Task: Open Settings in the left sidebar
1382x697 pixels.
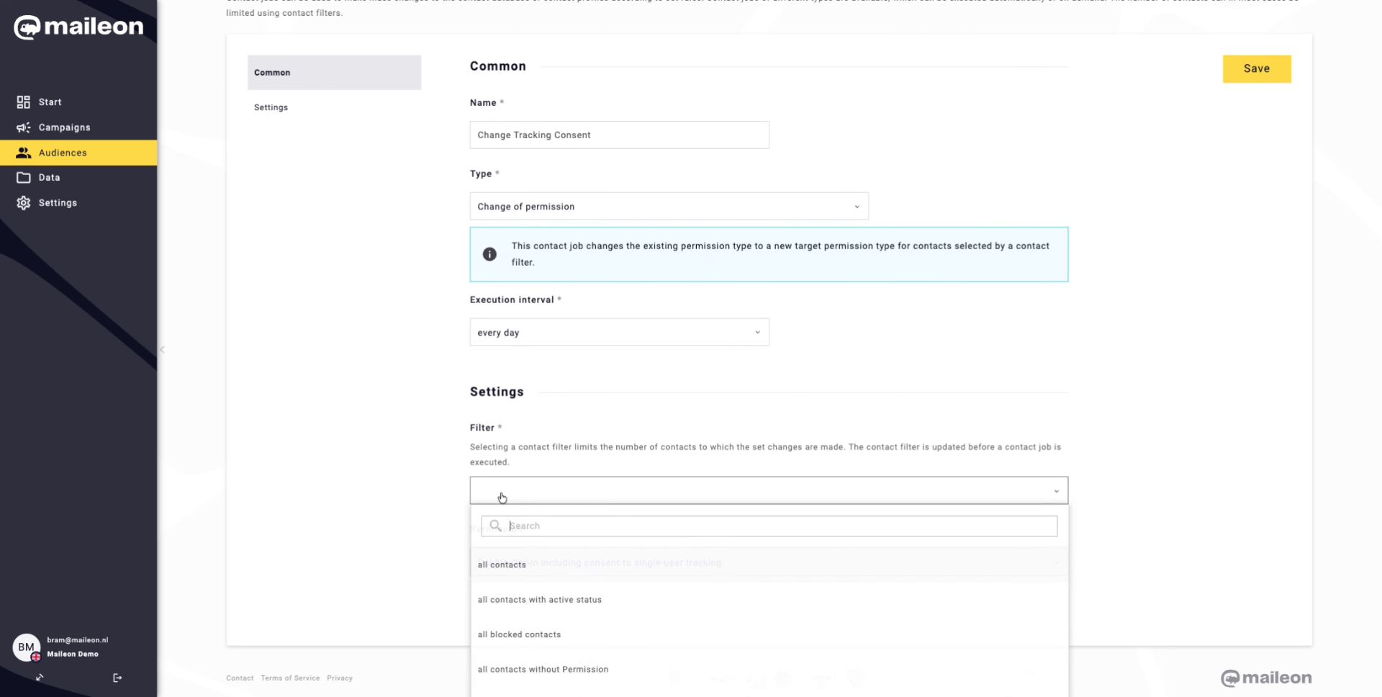Action: (58, 203)
